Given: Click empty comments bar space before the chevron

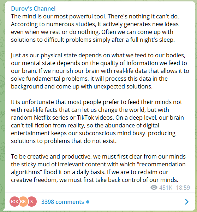Looking at the screenshot, I should point(136,202).
